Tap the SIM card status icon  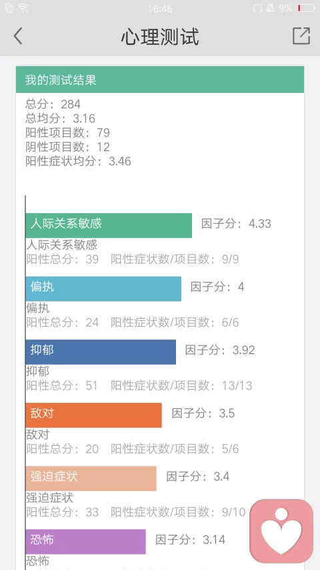9,9
